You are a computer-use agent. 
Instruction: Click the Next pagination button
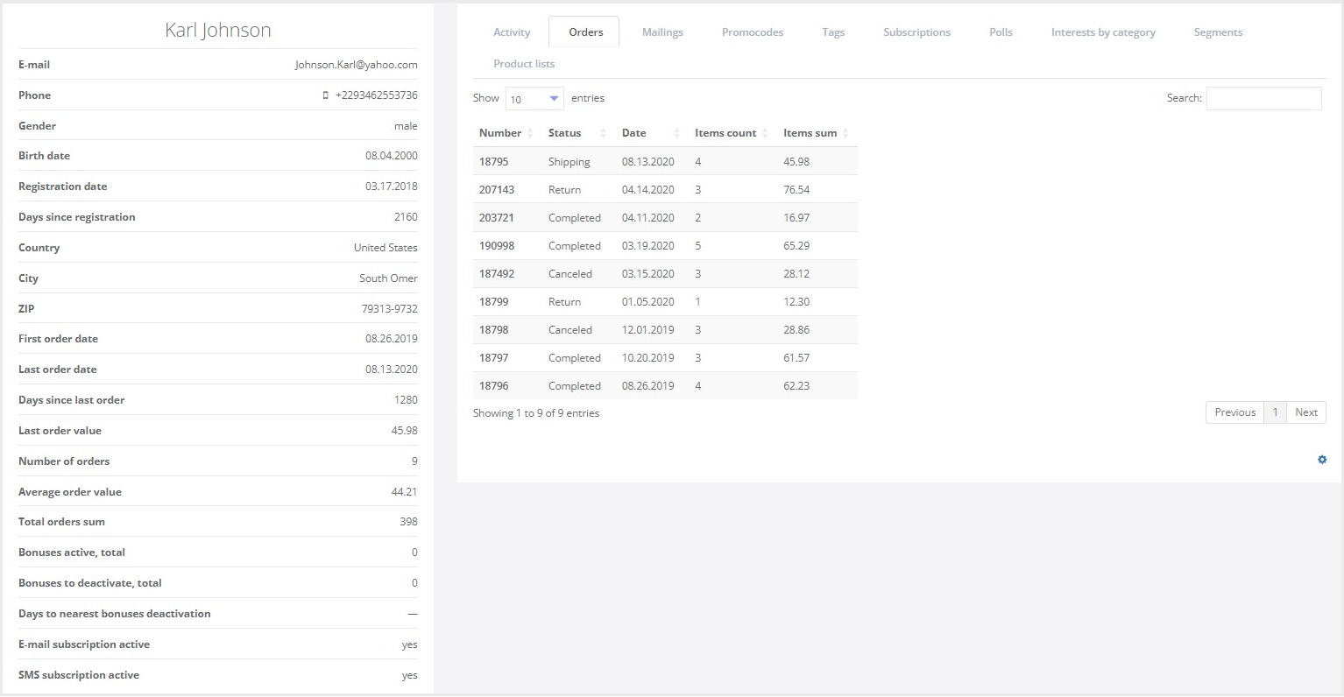1305,412
